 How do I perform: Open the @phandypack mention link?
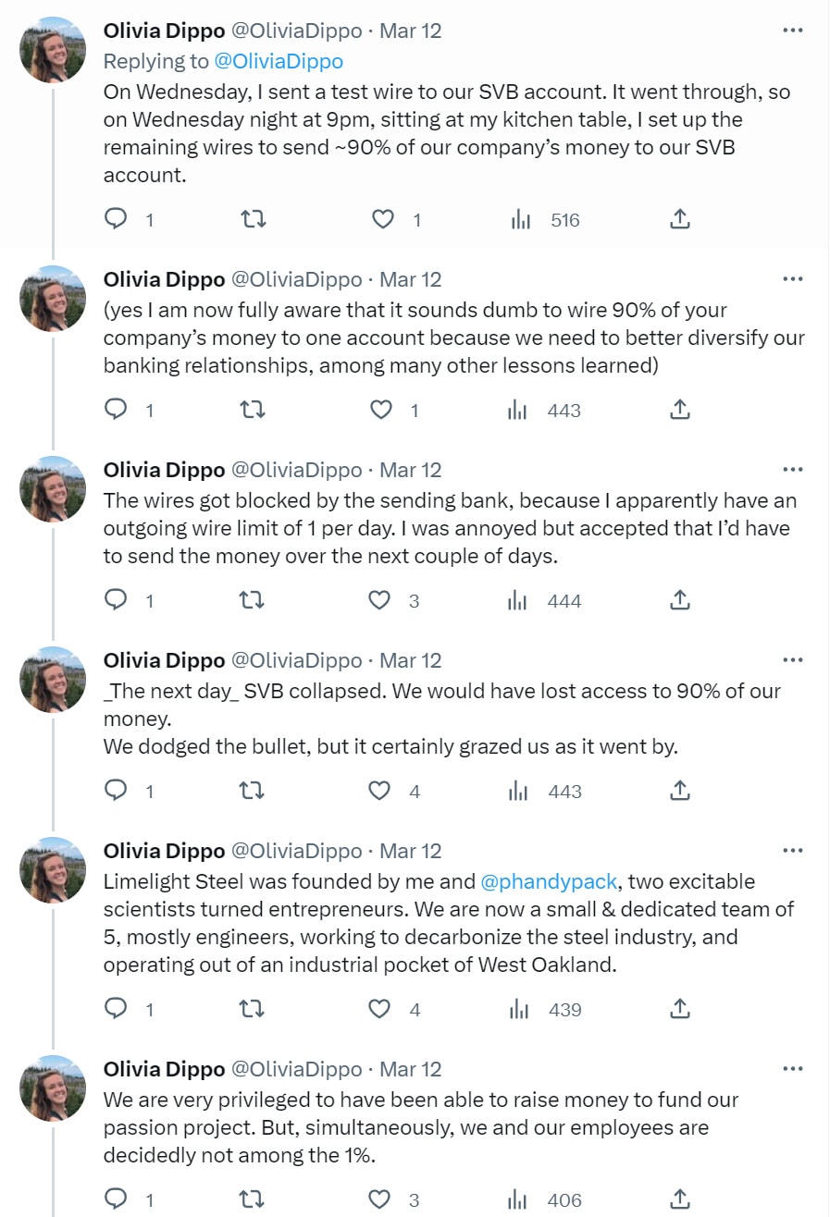pos(549,881)
